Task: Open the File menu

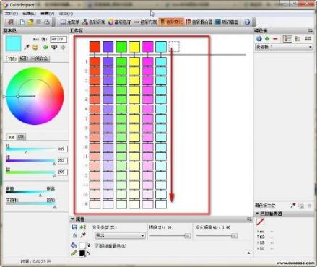Action: (x=12, y=14)
